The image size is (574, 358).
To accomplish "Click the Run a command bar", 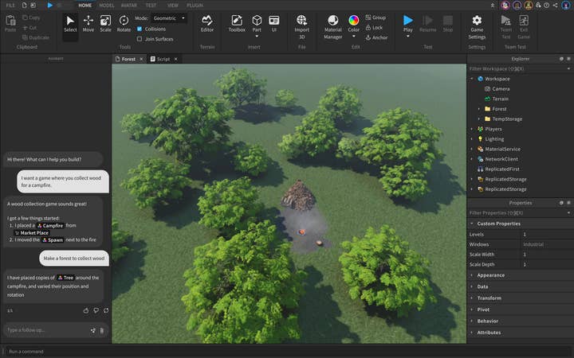I will [287, 352].
